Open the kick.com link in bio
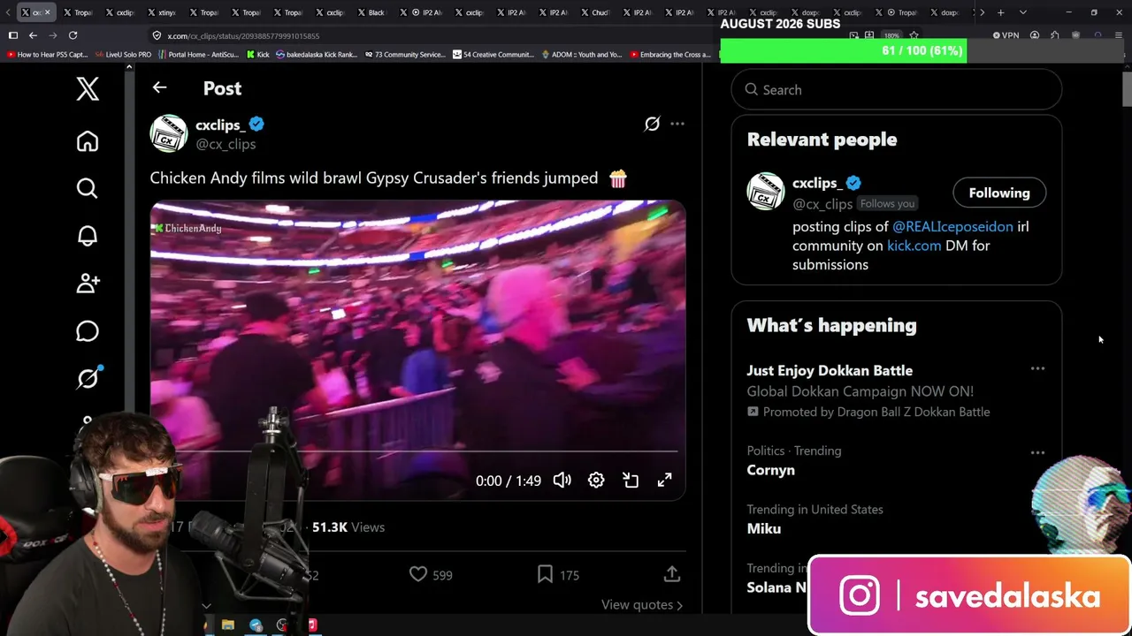Viewport: 1132px width, 636px height. click(914, 246)
